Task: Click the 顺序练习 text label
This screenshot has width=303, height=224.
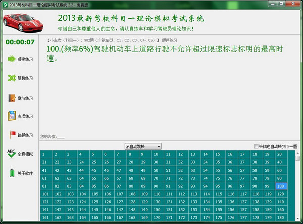Action: (25, 60)
